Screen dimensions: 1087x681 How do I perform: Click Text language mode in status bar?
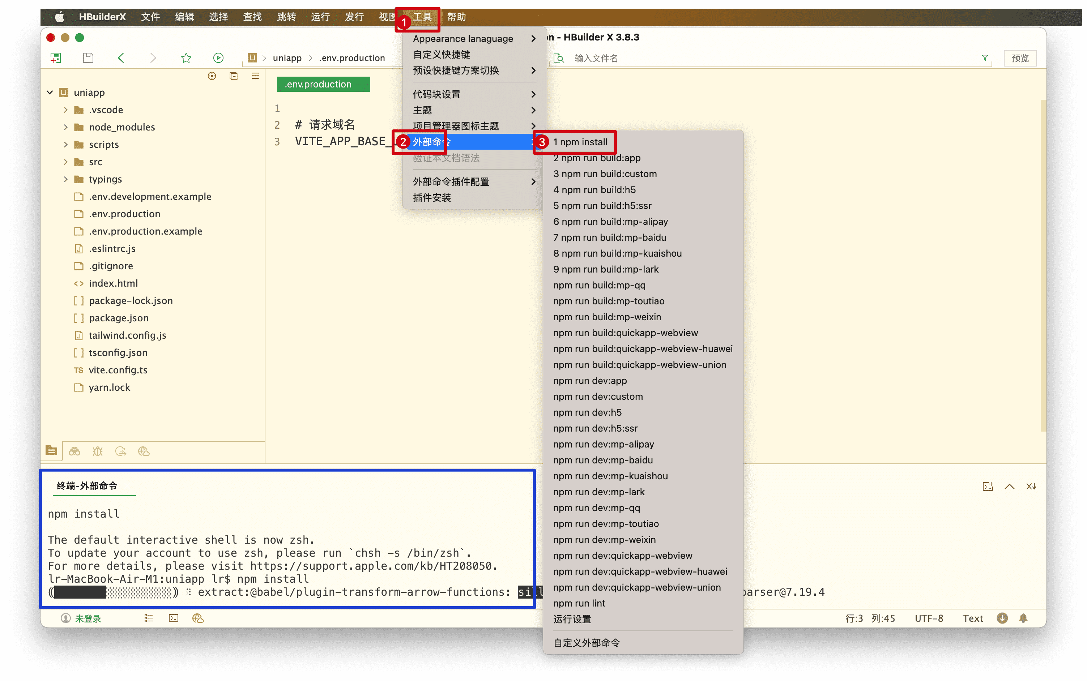(x=973, y=618)
